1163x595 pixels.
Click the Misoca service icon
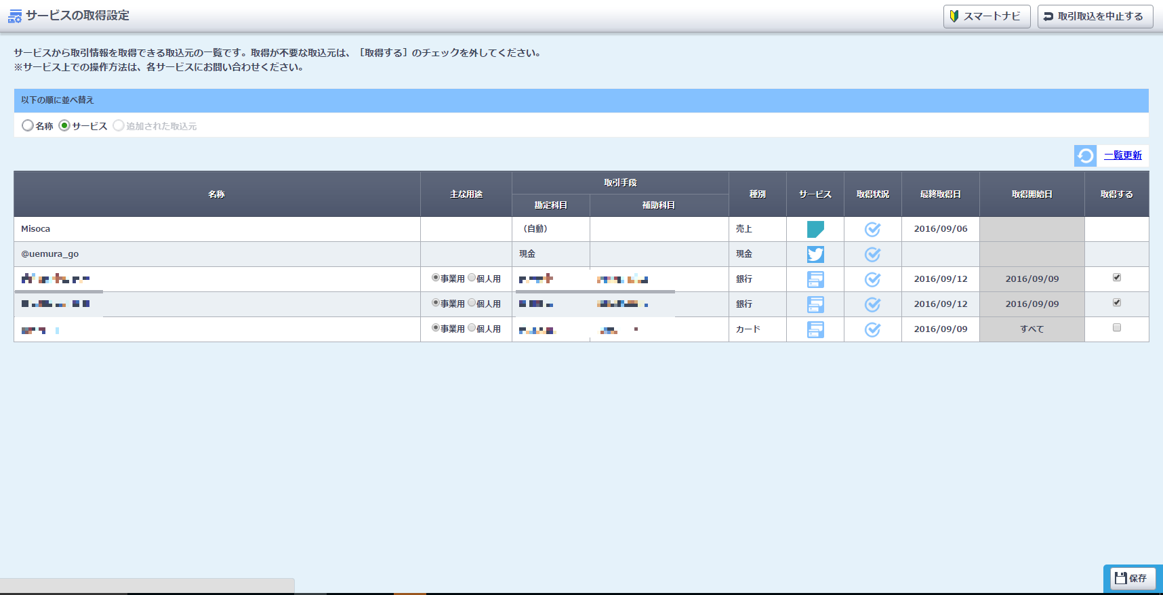pos(815,229)
